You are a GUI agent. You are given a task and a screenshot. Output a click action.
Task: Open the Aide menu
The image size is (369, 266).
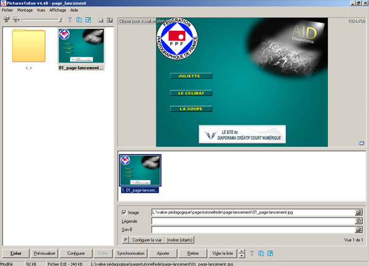pyautogui.click(x=74, y=10)
